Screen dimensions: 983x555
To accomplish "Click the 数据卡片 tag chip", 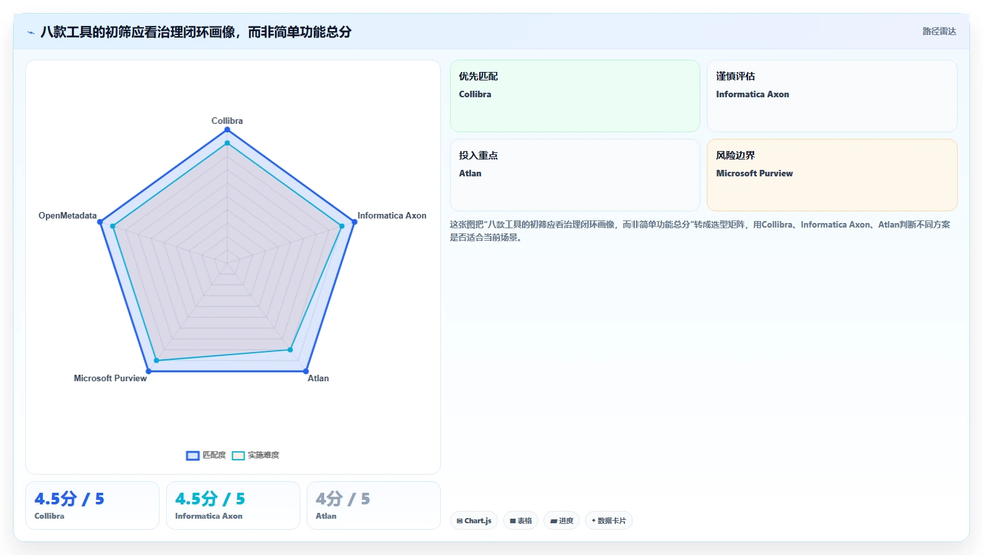I will pyautogui.click(x=608, y=521).
